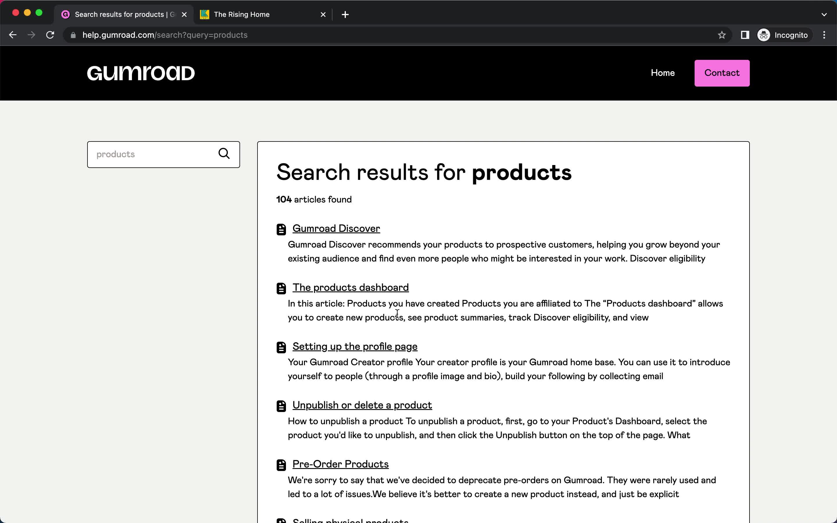Image resolution: width=837 pixels, height=523 pixels.
Task: Click the Home navigation link
Action: [662, 73]
